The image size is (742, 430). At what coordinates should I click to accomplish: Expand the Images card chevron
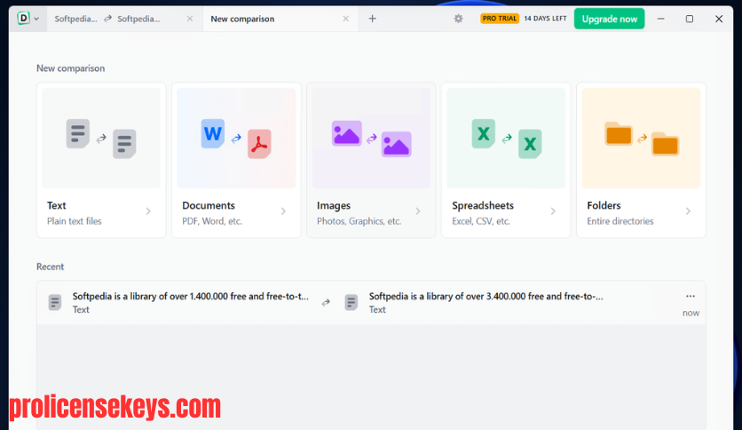point(418,211)
